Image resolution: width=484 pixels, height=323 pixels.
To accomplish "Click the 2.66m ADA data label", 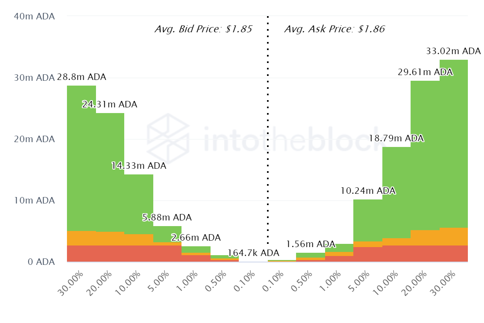I will pyautogui.click(x=196, y=237).
